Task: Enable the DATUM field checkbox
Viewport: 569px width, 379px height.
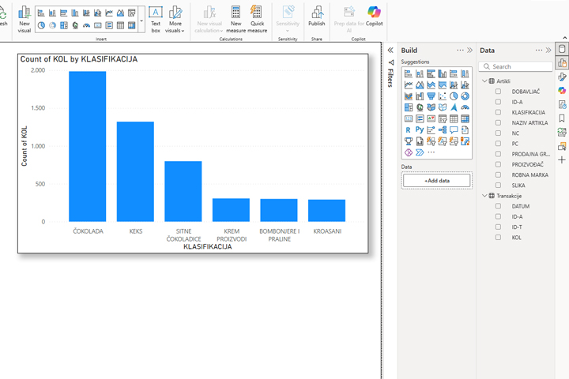Action: (498, 206)
